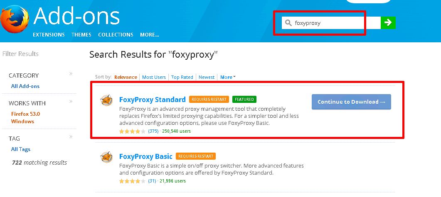This screenshot has width=441, height=197.
Task: Open the FoxyProxy Standard fox icon
Action: [x=106, y=100]
